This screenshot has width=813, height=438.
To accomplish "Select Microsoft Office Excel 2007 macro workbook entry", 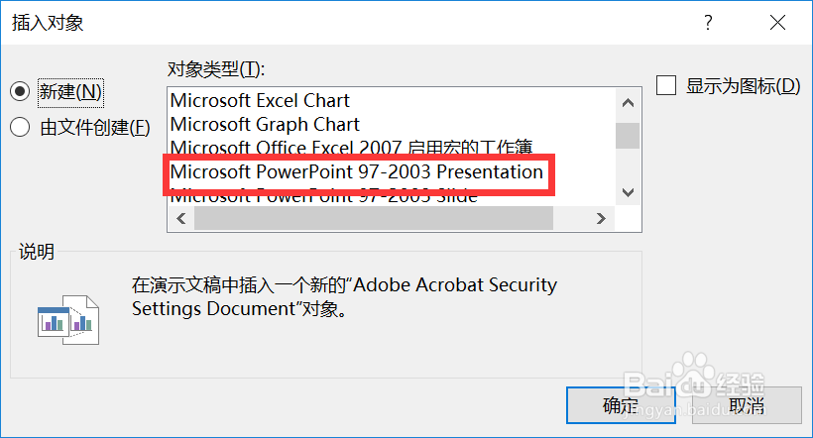I will coord(352,148).
